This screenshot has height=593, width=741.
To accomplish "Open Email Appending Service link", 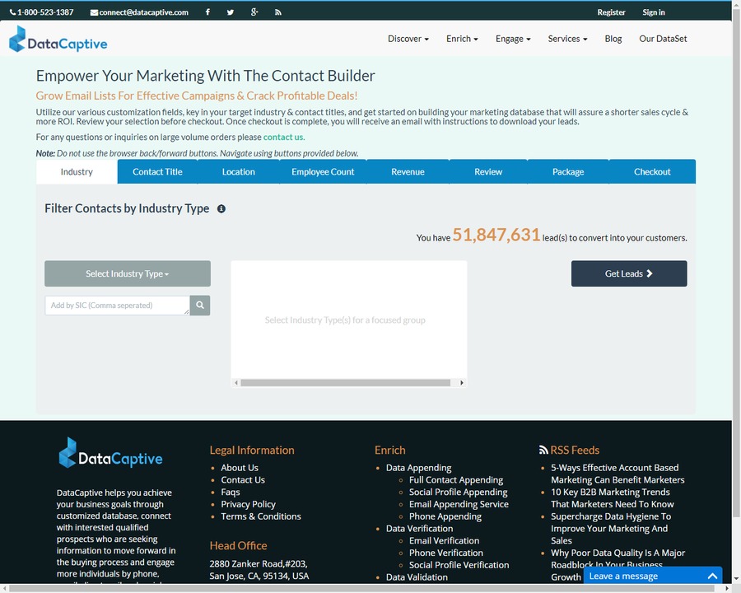I will coord(459,504).
